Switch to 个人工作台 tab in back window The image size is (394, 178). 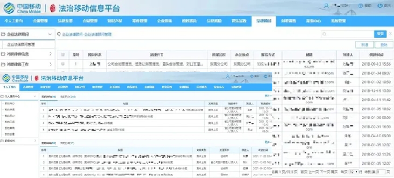14,21
